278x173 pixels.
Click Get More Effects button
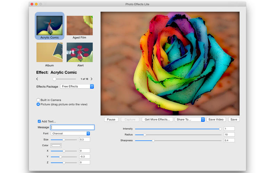157,119
